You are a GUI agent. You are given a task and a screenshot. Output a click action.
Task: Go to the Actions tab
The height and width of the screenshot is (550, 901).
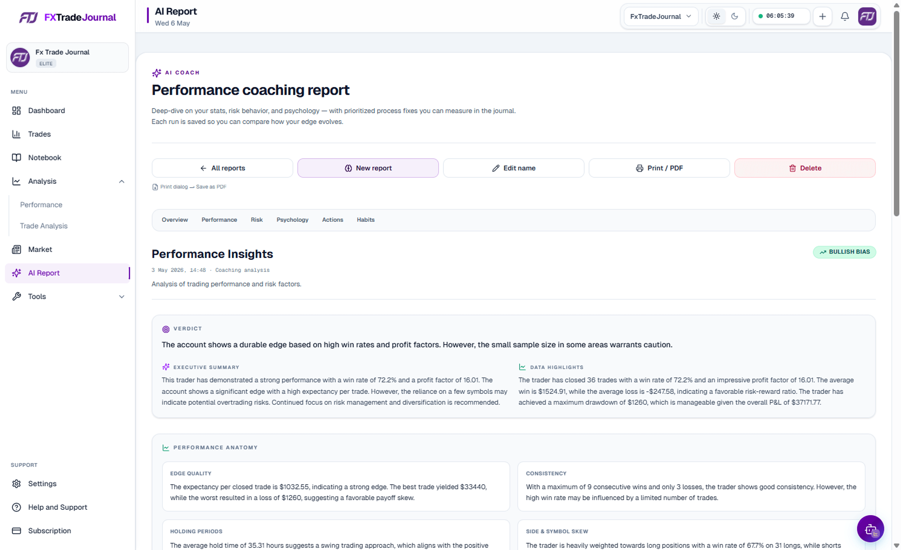332,220
